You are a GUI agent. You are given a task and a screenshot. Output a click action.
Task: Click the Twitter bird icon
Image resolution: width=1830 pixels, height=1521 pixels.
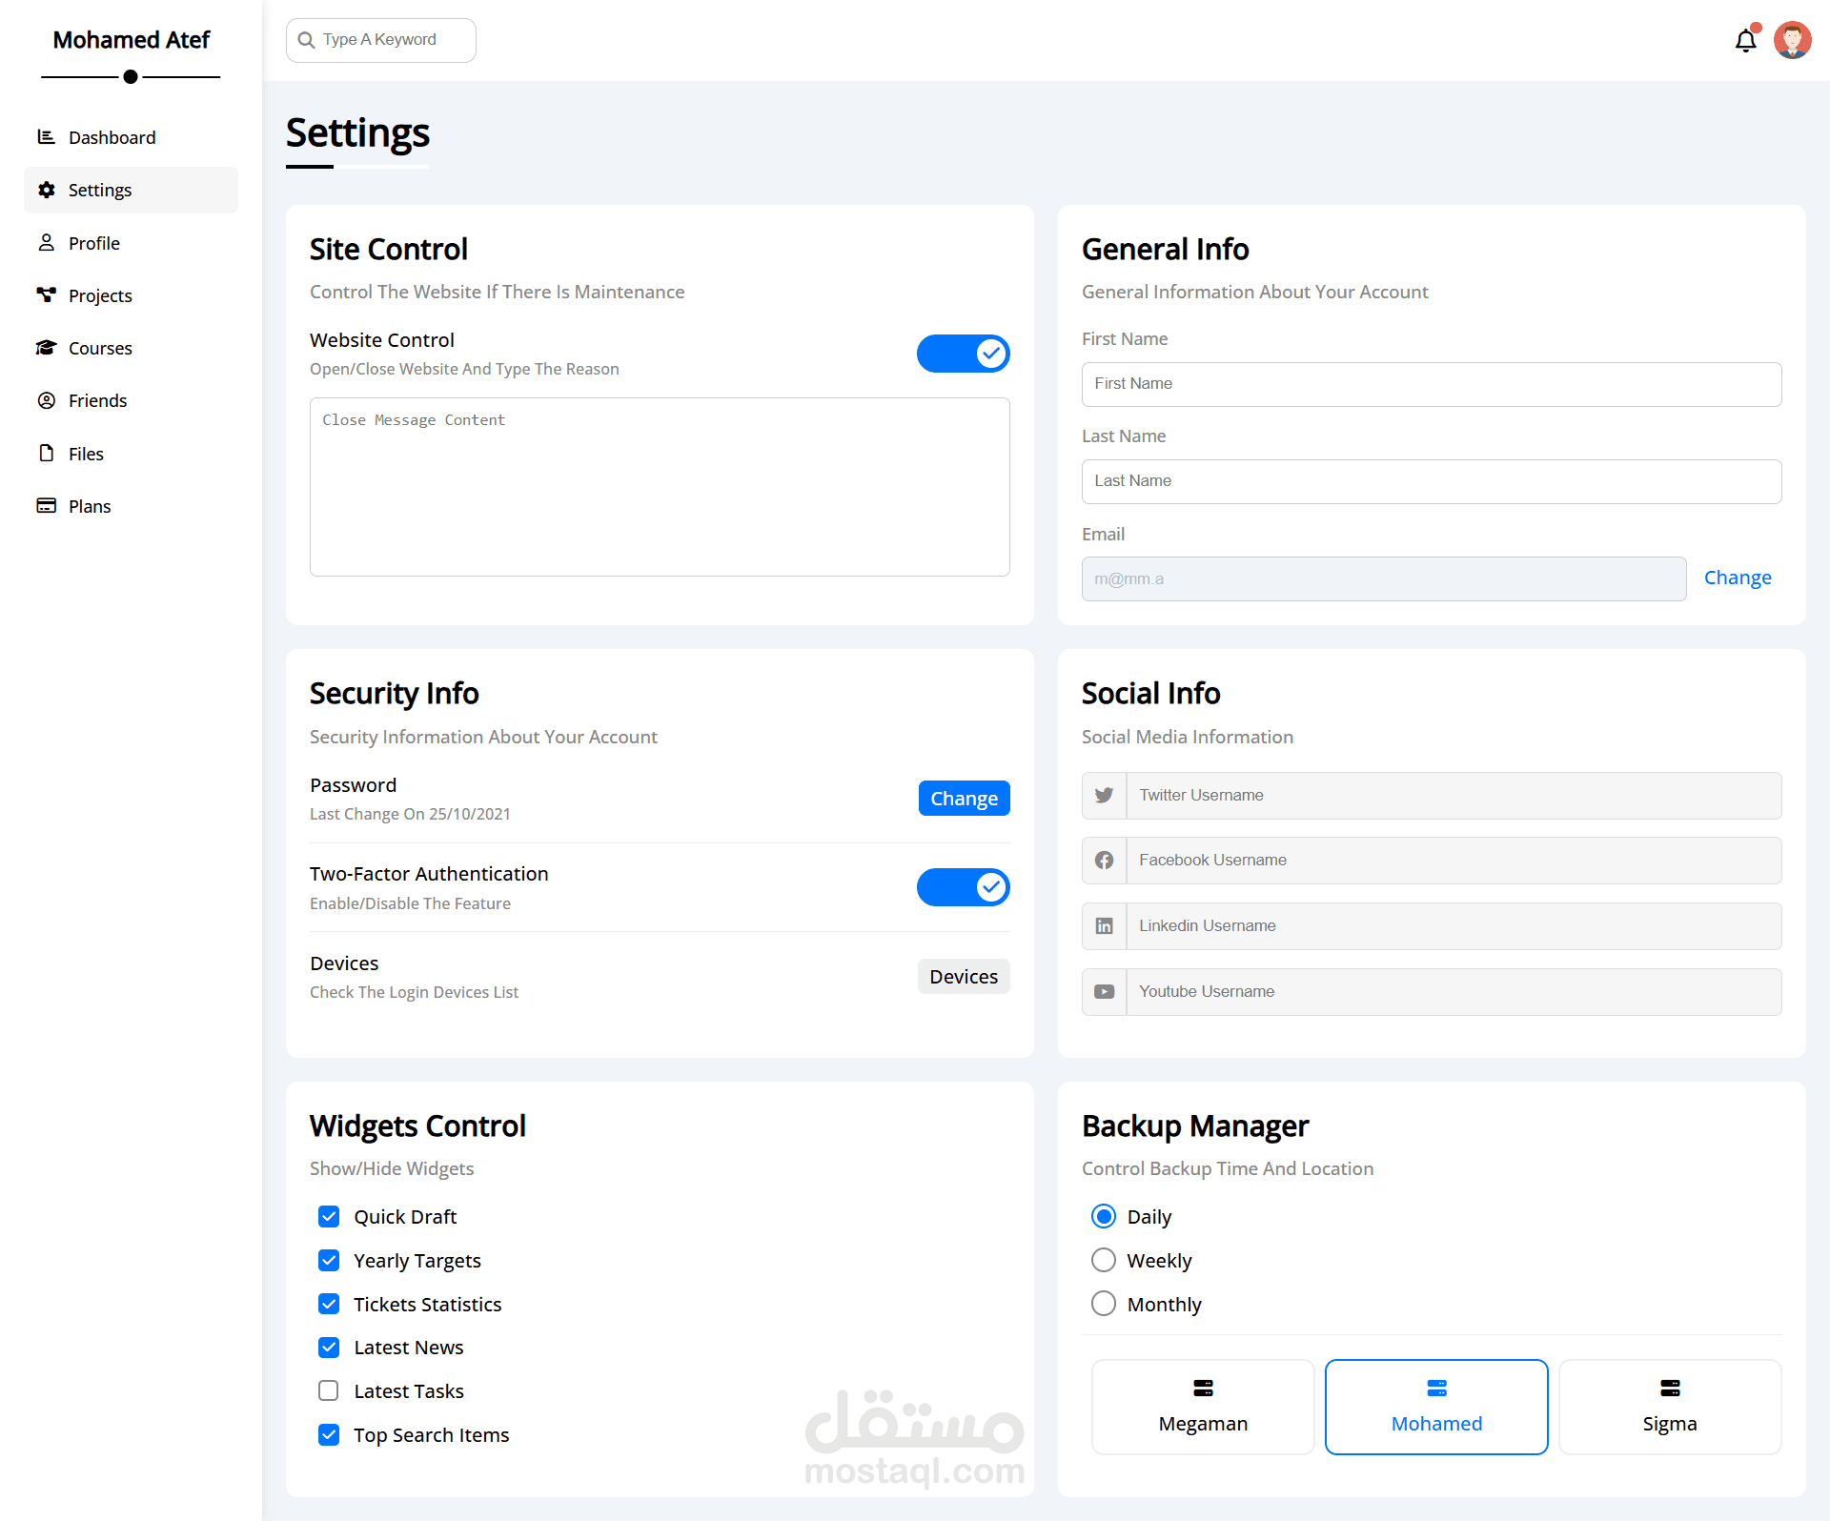point(1104,796)
